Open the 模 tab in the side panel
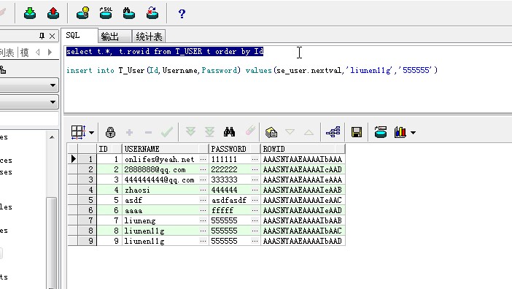 25,53
